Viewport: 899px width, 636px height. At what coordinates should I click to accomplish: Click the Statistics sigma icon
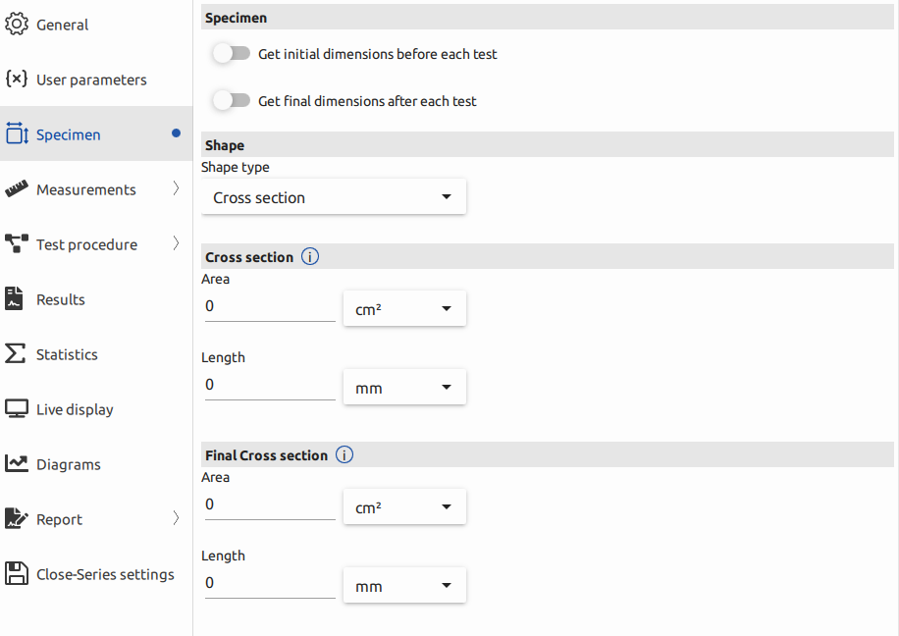click(16, 354)
